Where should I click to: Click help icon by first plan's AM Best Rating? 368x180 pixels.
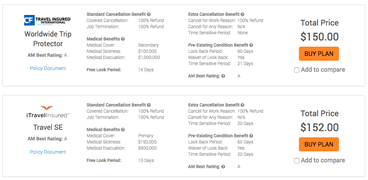pyautogui.click(x=223, y=76)
